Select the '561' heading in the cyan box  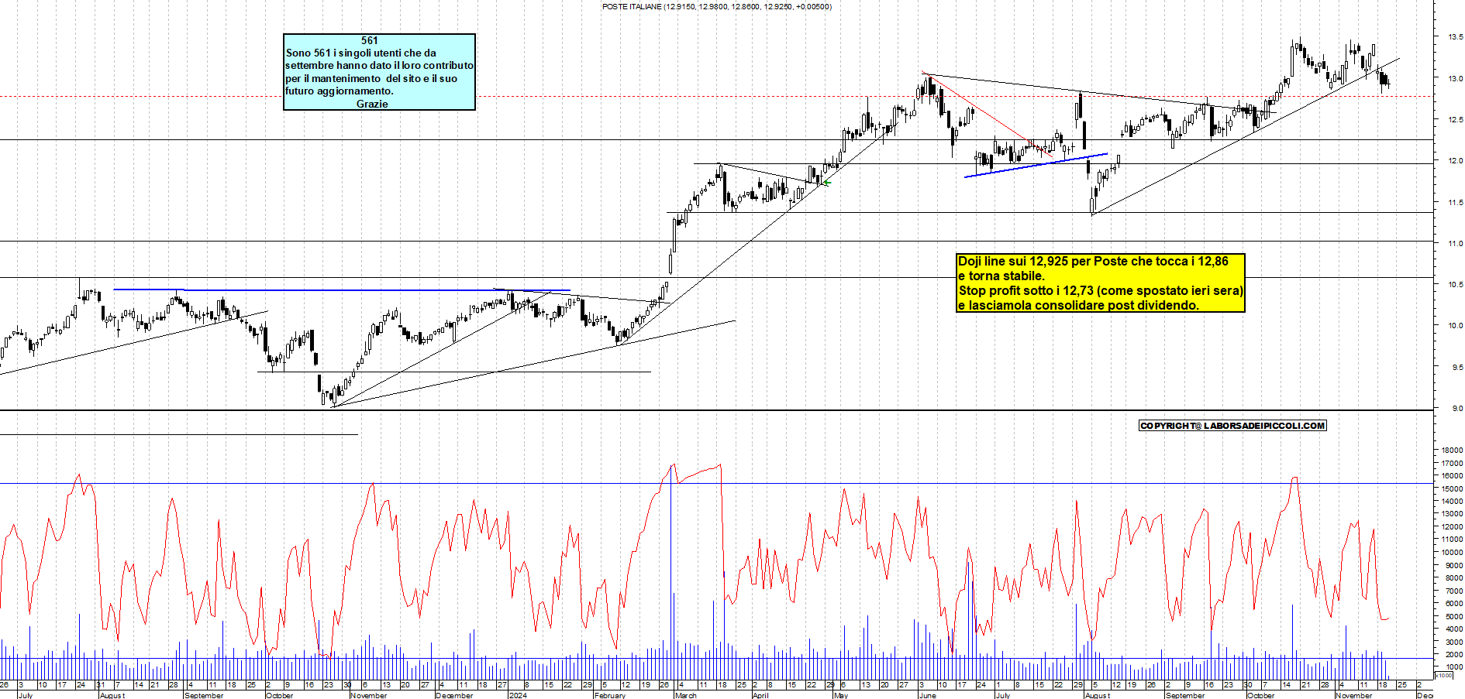click(370, 40)
